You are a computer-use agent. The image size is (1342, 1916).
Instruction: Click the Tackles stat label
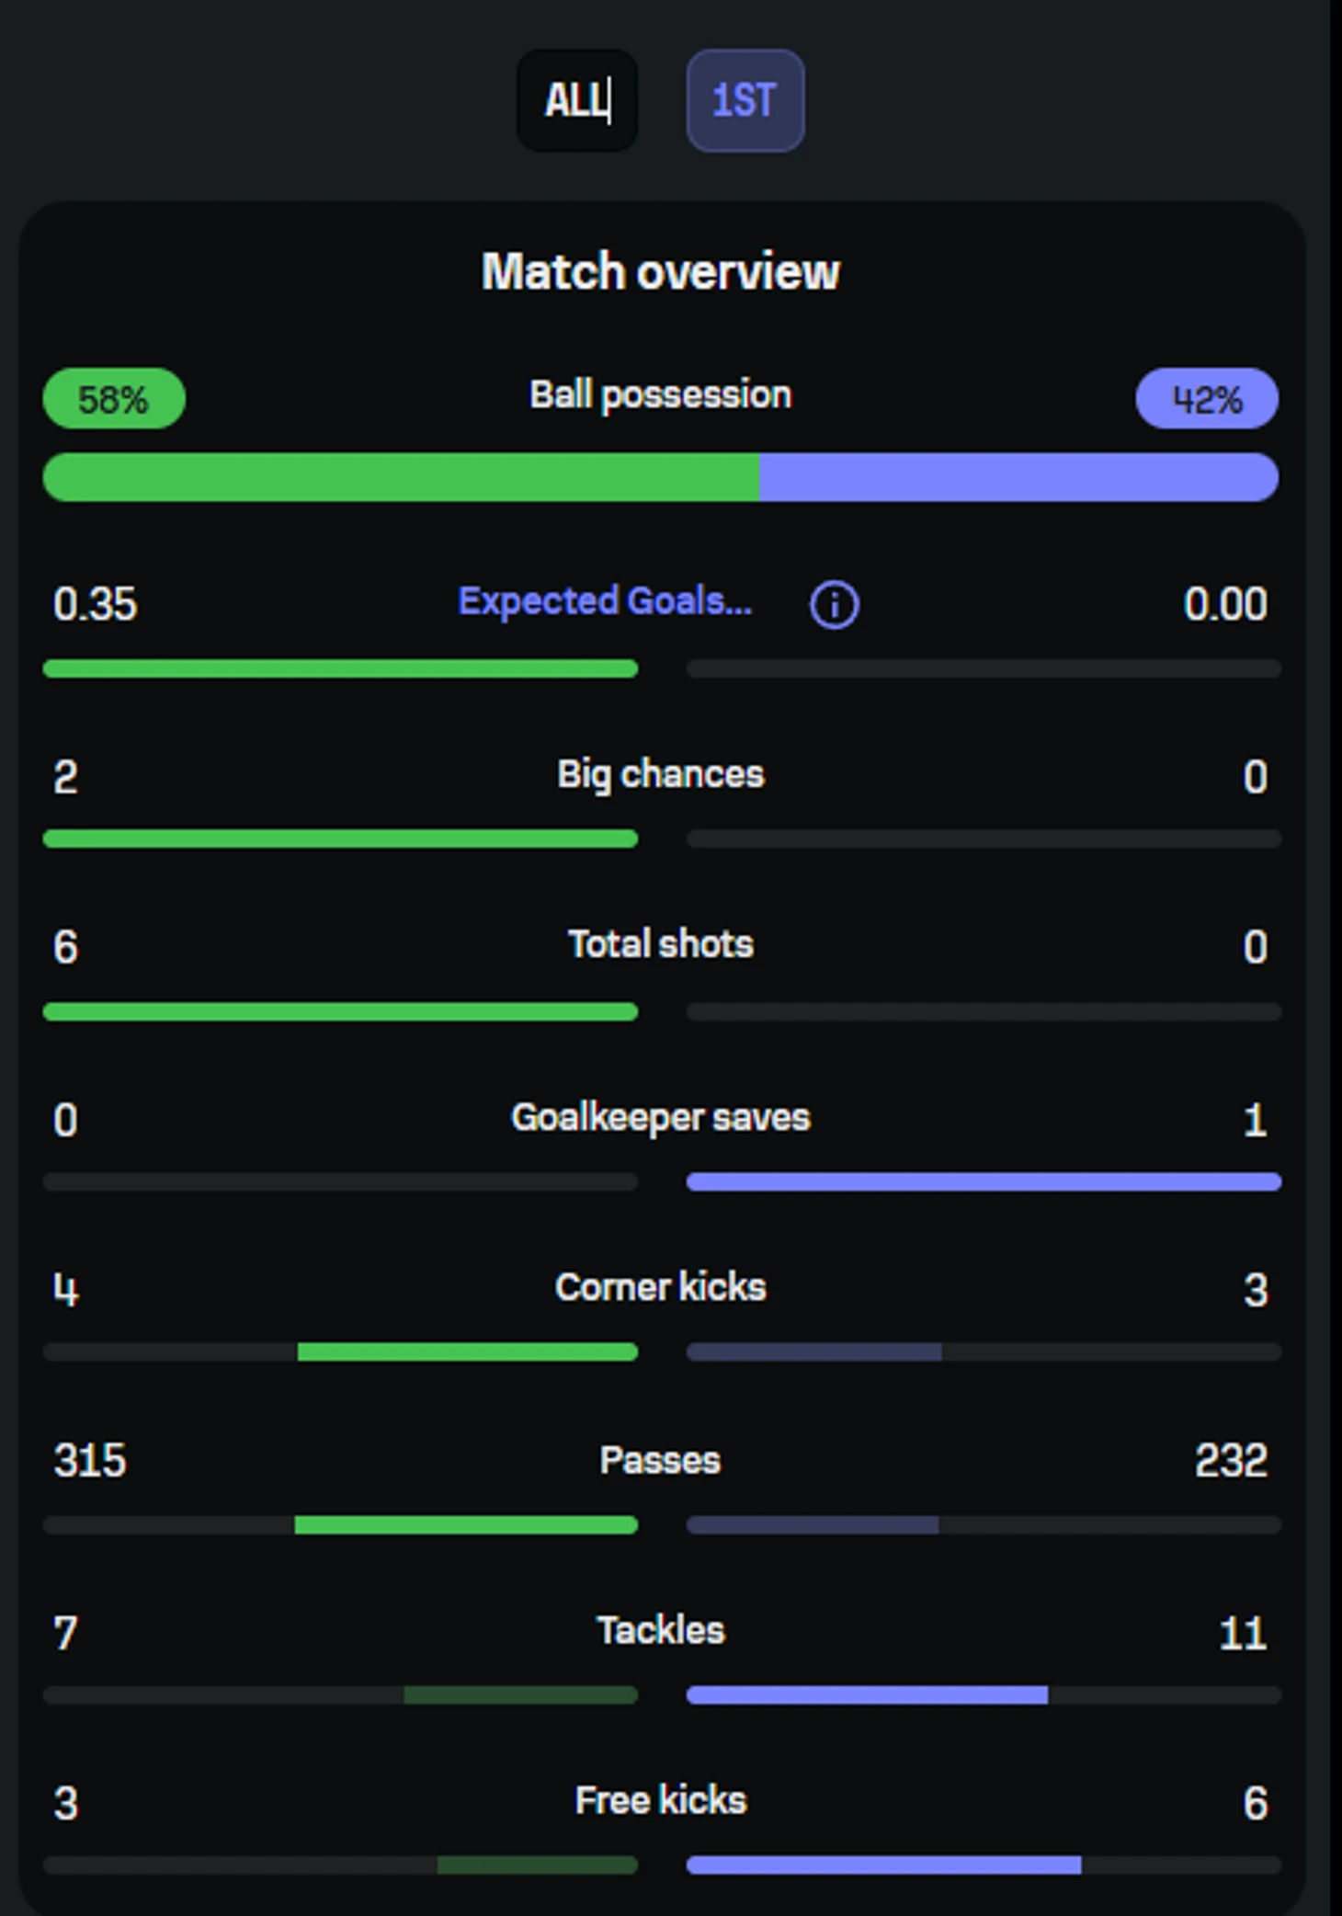click(x=660, y=1630)
